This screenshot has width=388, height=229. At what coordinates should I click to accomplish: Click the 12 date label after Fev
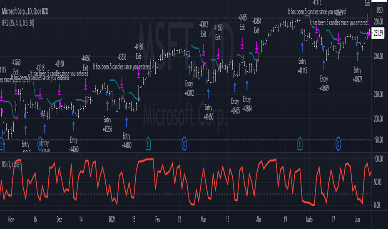point(179,219)
